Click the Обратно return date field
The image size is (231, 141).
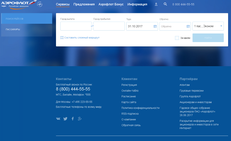(175, 26)
